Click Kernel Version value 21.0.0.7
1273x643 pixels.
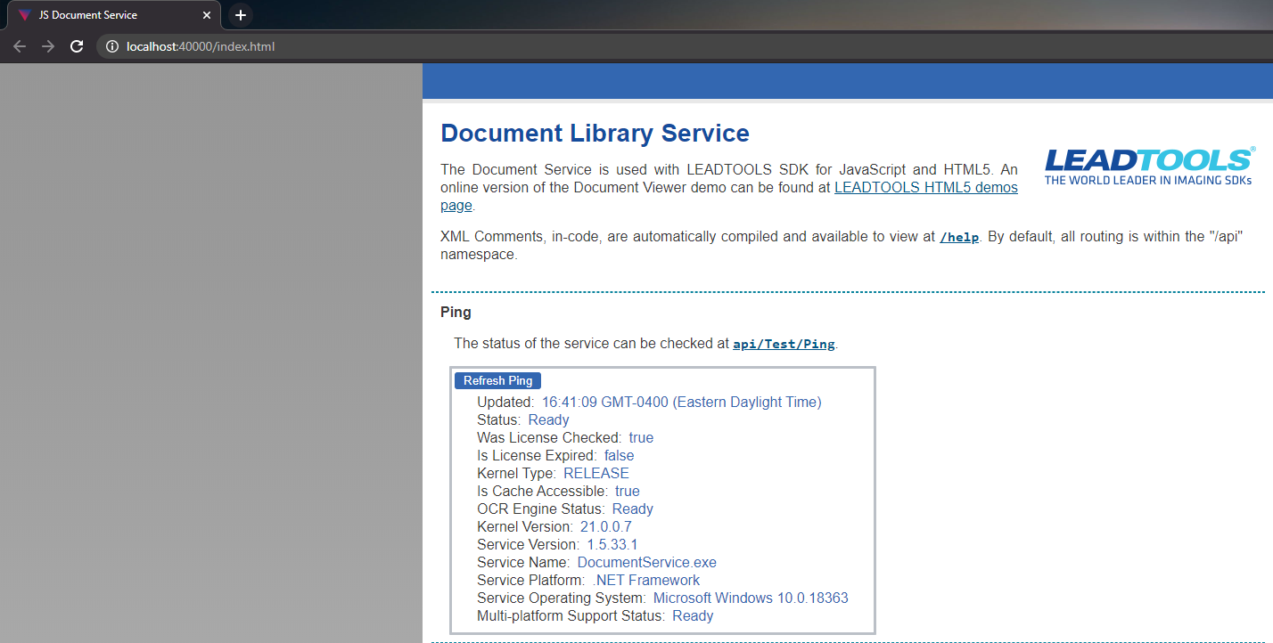pyautogui.click(x=605, y=527)
